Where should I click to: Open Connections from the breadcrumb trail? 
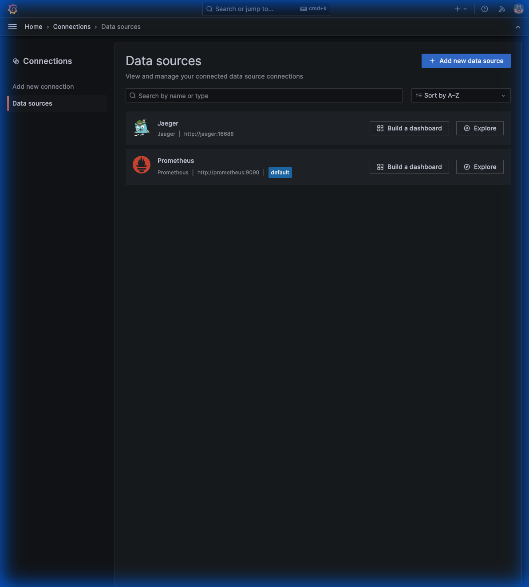(x=71, y=27)
